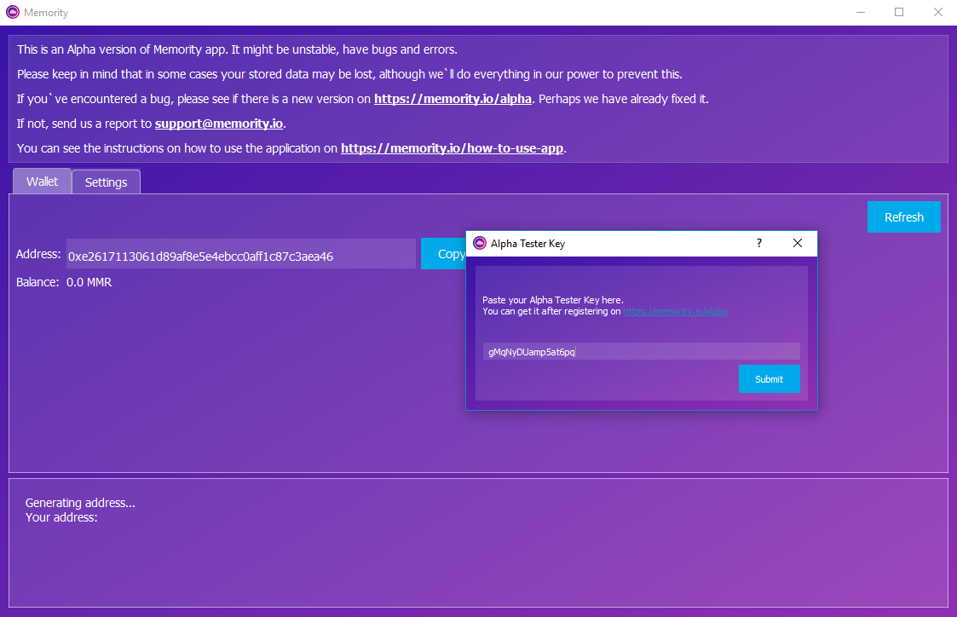Submit the Alpha Tester Key

coord(769,379)
